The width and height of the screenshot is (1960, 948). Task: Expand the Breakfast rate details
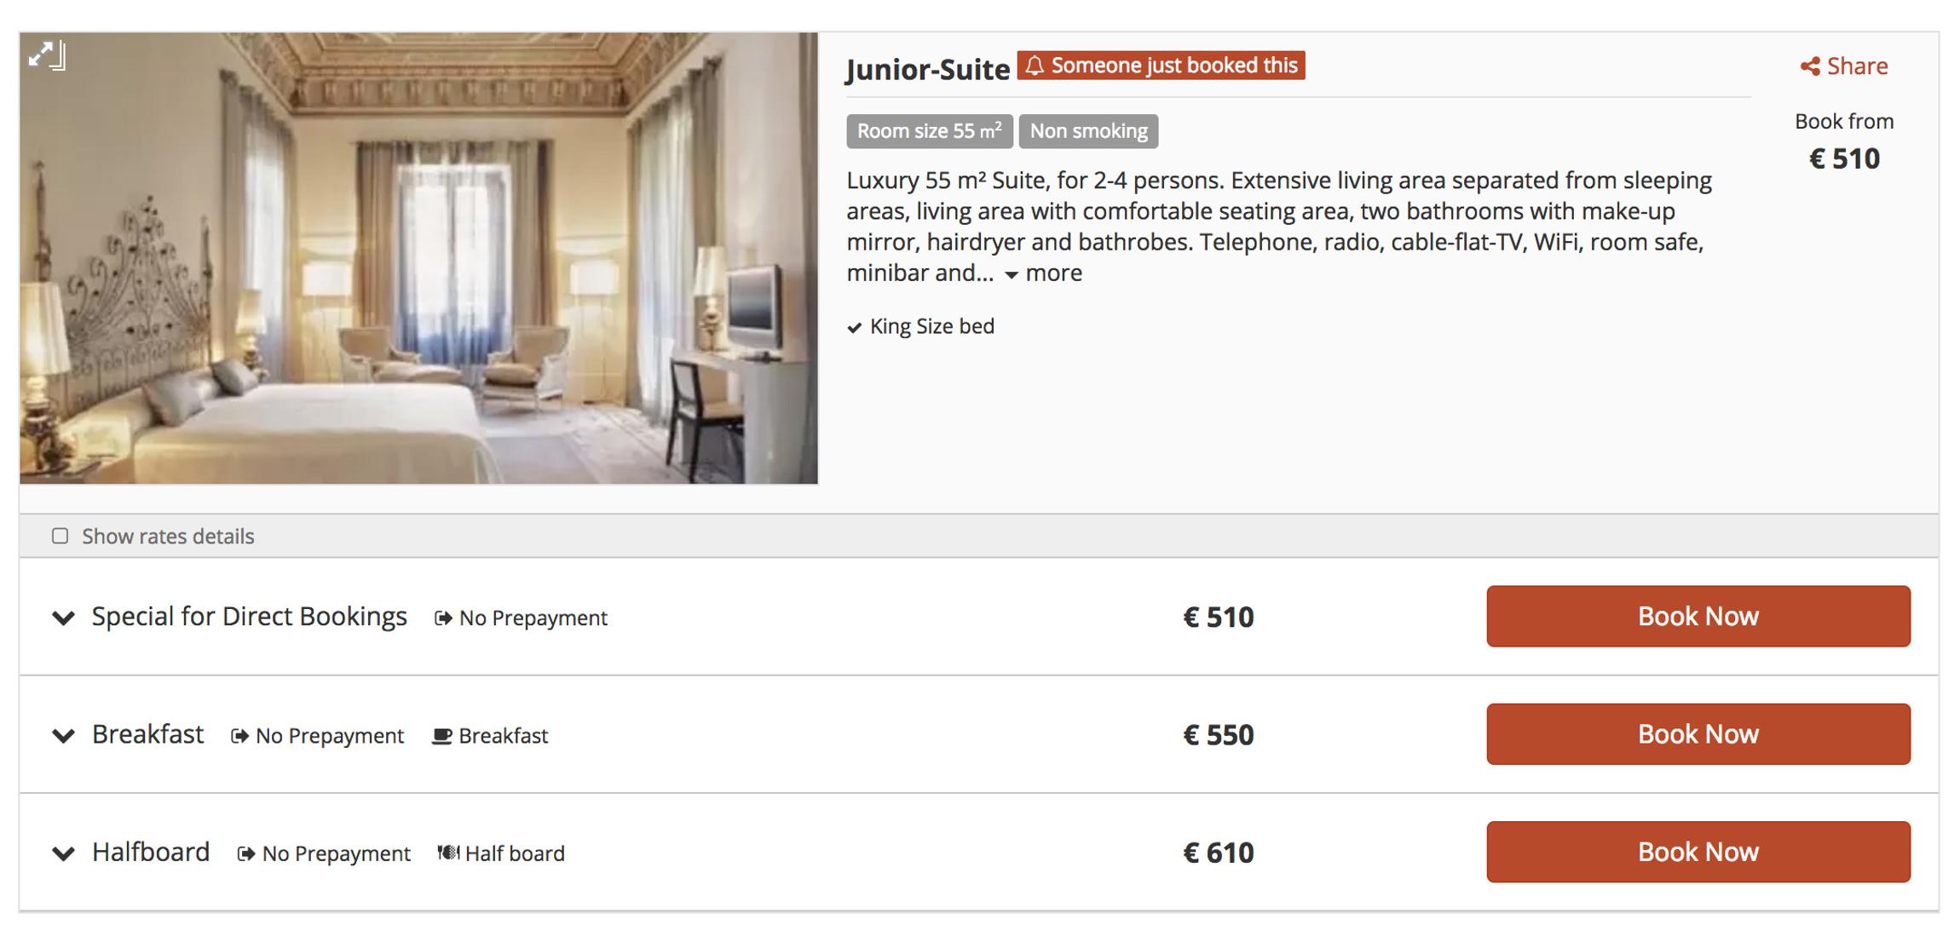(64, 736)
